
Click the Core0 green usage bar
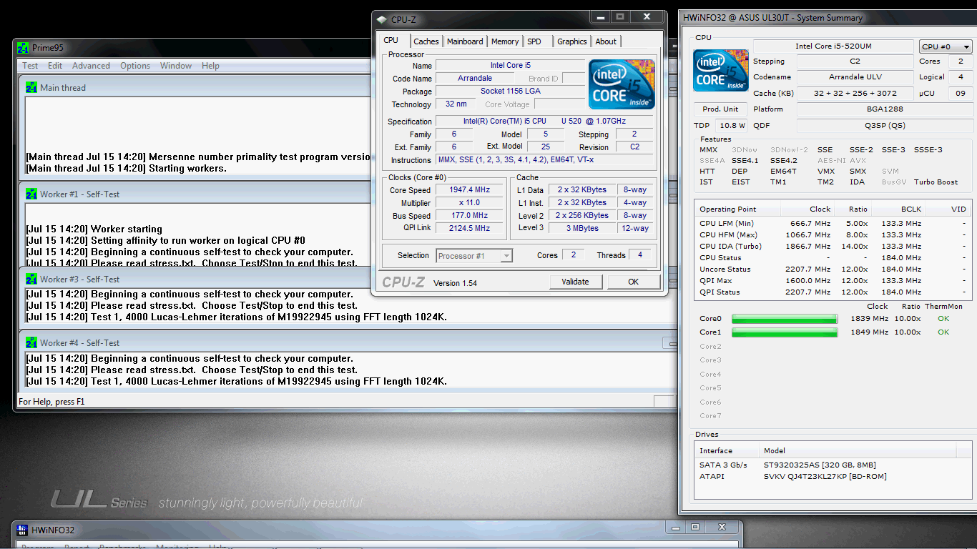(x=785, y=319)
